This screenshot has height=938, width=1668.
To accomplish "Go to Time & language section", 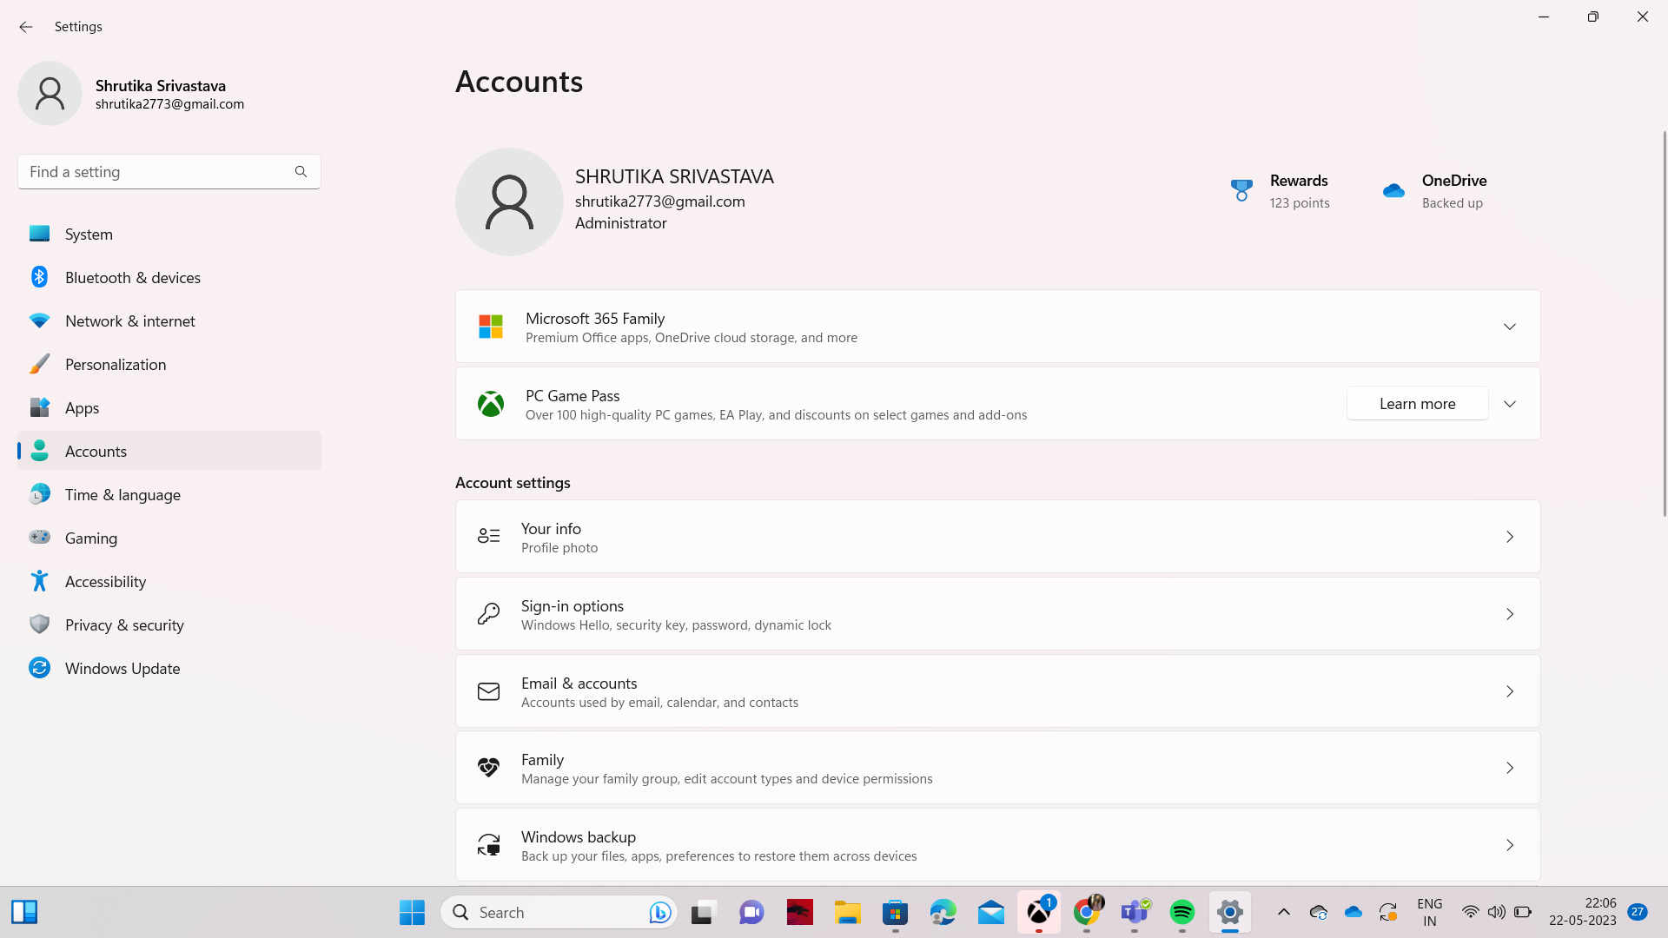I will tap(122, 494).
